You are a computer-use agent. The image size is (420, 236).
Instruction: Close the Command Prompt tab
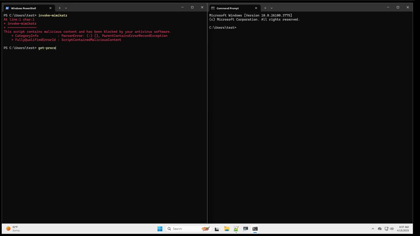click(256, 8)
